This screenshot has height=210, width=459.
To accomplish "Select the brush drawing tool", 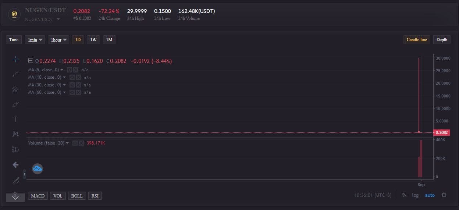I will 15,104.
